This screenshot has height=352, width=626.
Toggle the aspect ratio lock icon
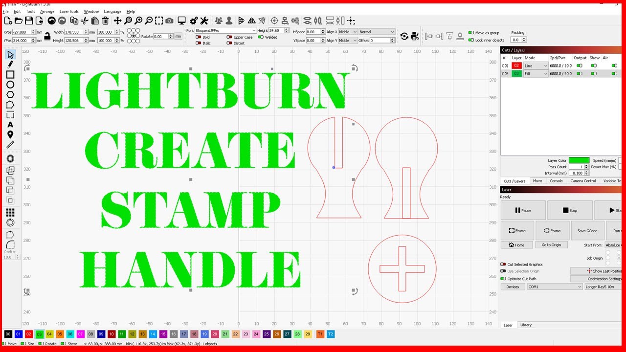coord(47,36)
